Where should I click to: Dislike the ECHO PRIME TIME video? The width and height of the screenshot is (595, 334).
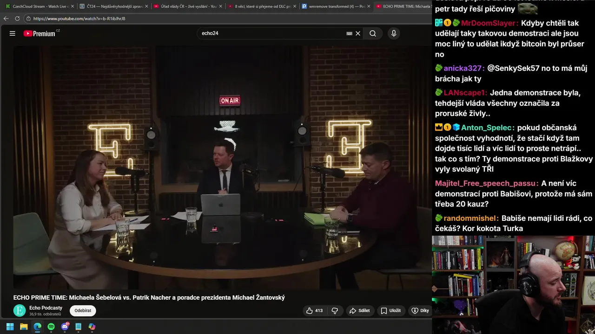coord(335,311)
